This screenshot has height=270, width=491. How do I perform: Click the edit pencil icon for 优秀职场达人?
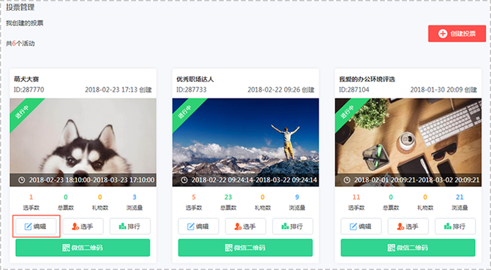[x=190, y=227]
